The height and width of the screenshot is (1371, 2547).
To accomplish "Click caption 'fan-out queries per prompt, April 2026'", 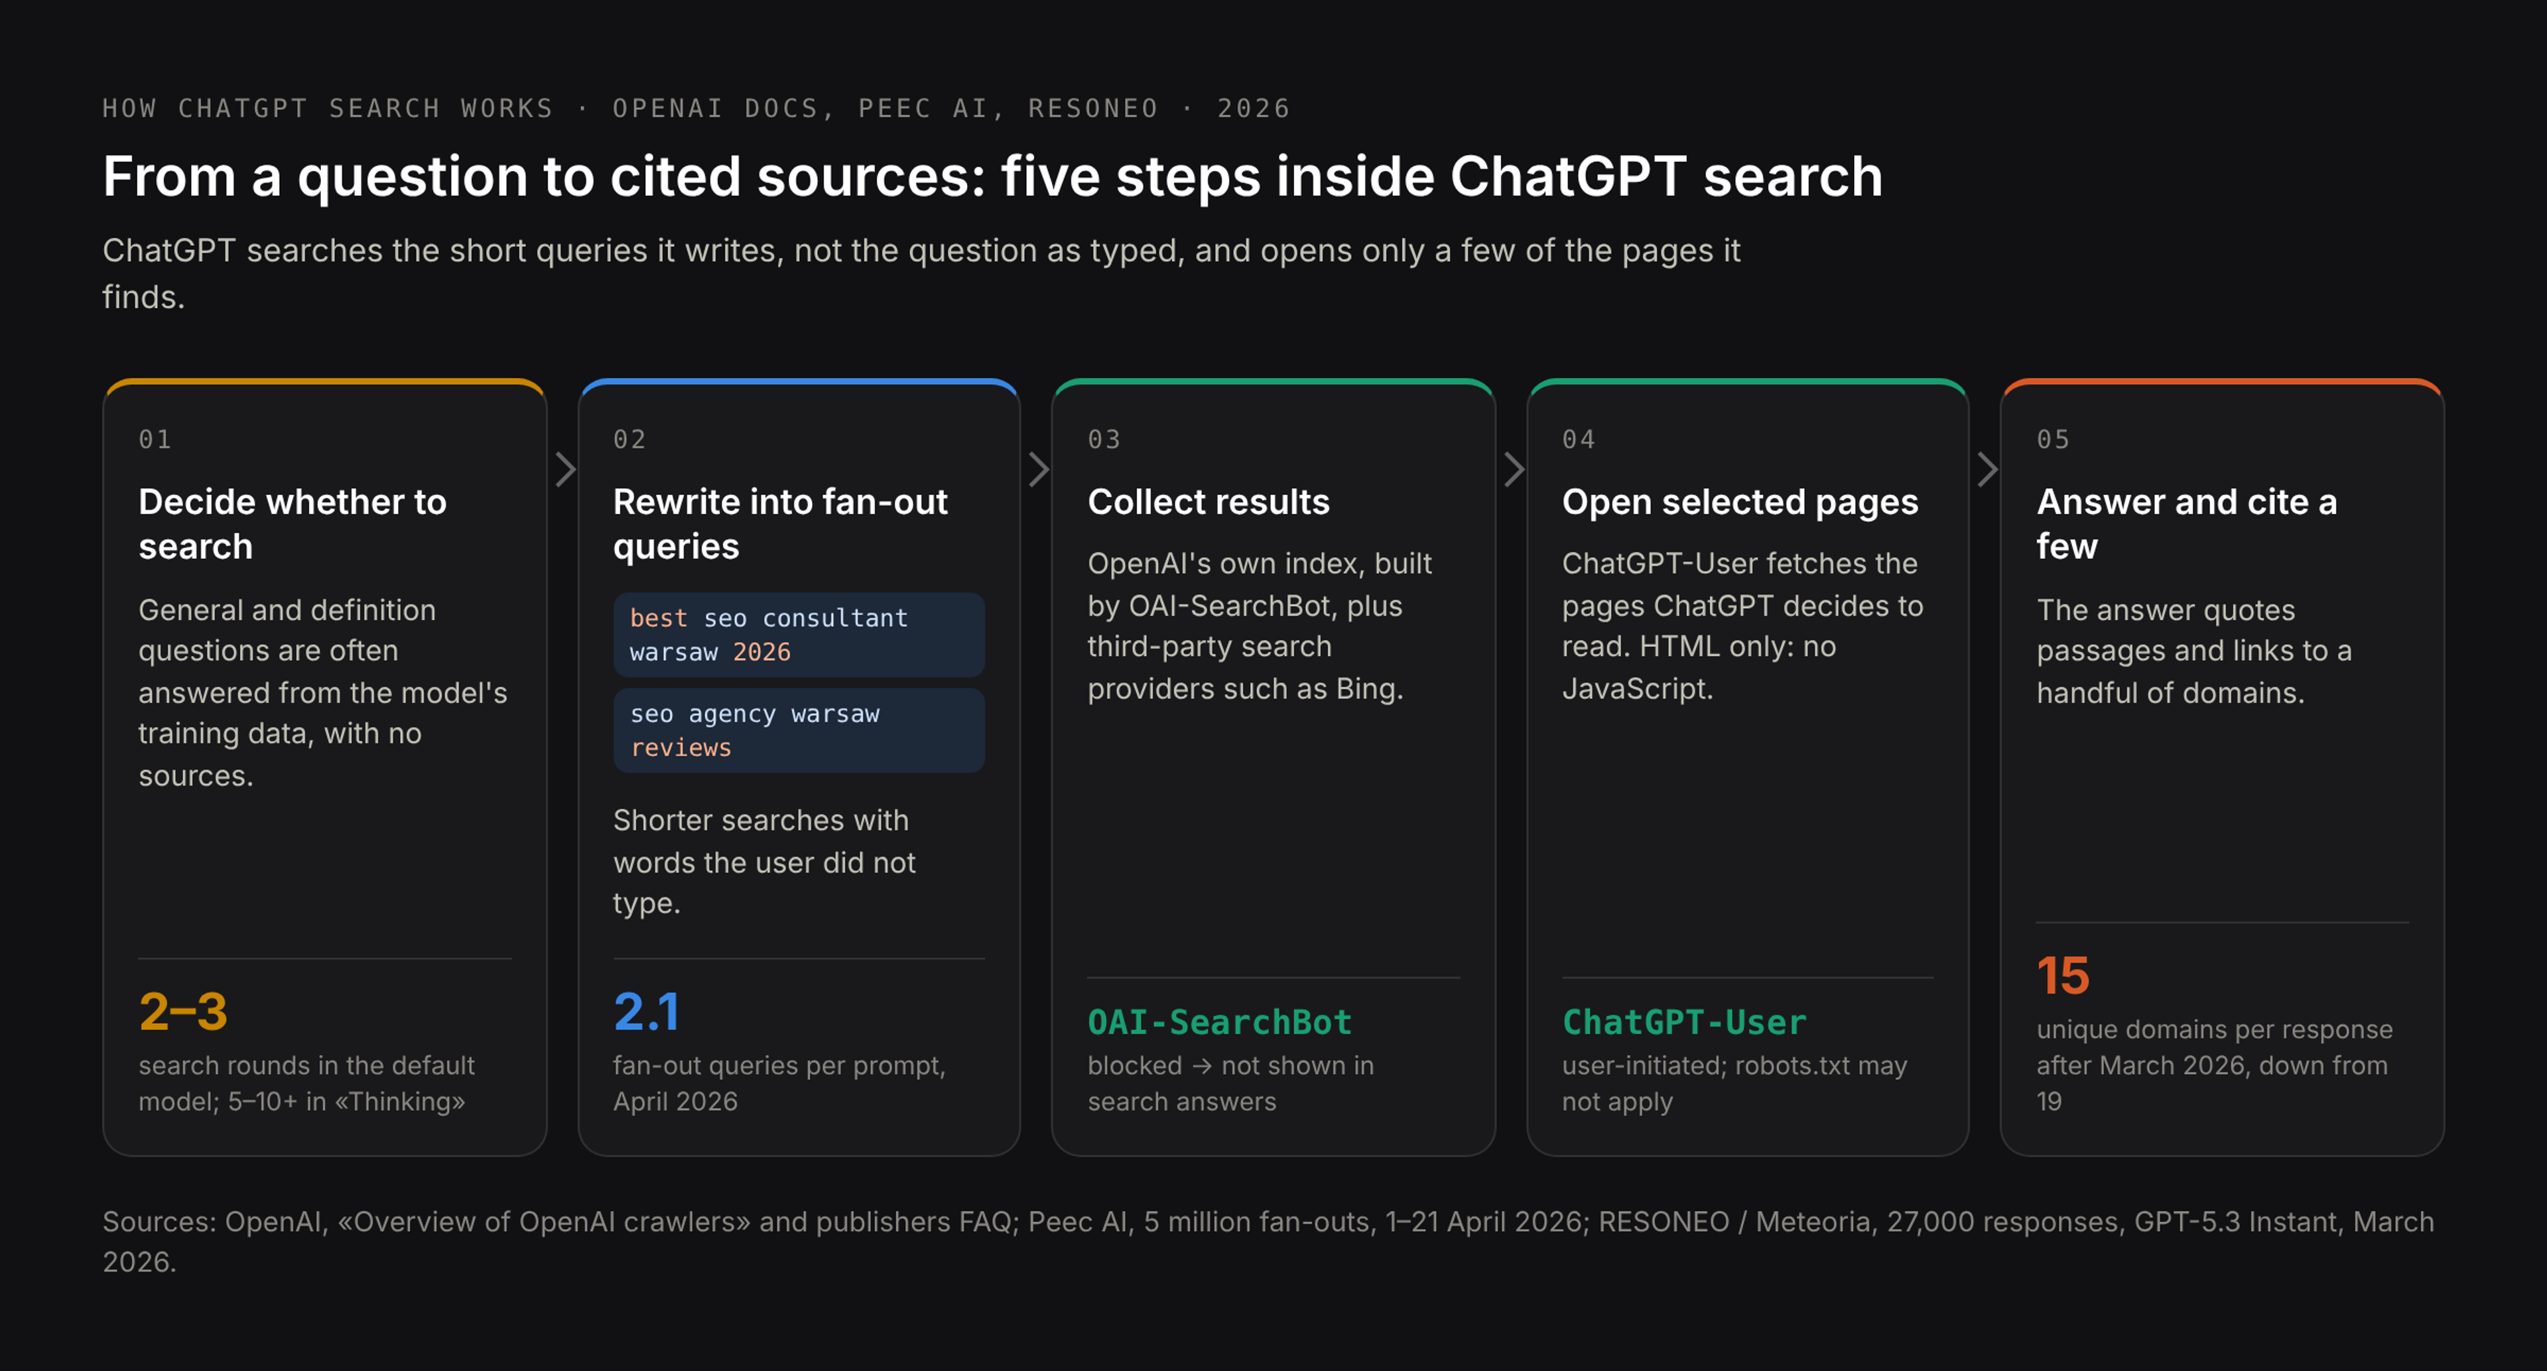I will [779, 1082].
